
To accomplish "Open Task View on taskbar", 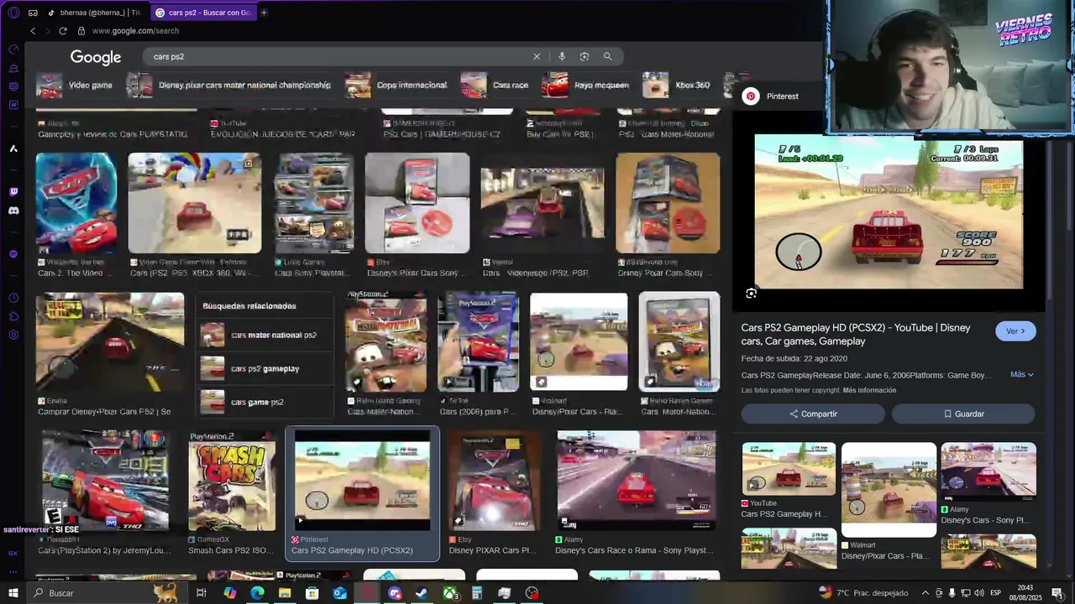I will point(202,593).
